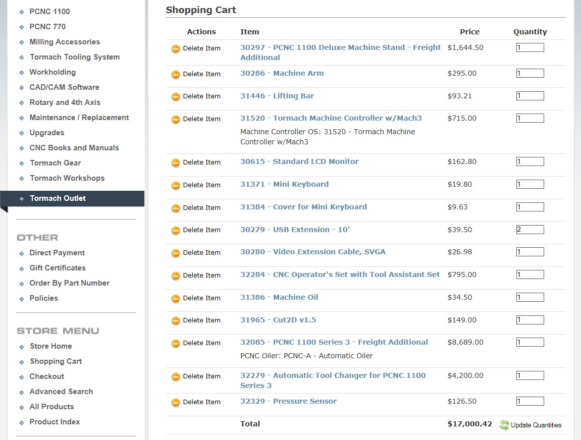Open 32284 CNC Operator's Set product link

(340, 274)
